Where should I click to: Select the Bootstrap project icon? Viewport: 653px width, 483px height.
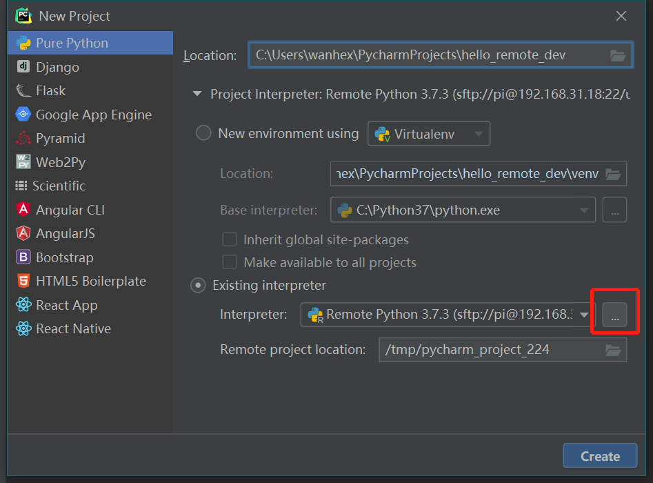click(x=23, y=257)
